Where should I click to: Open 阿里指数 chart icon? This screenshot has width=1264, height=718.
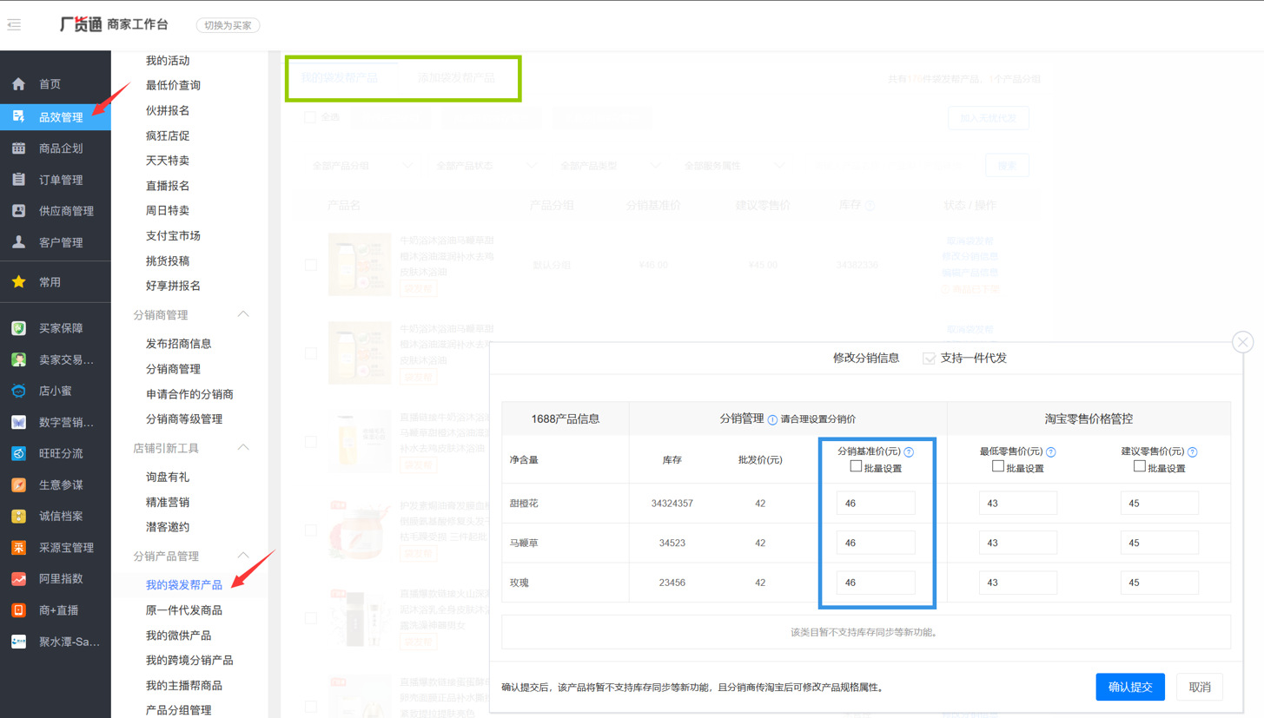click(18, 579)
